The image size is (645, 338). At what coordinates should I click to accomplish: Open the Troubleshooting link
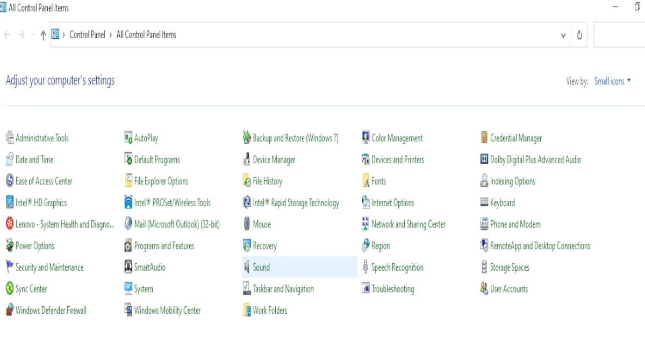pos(392,289)
